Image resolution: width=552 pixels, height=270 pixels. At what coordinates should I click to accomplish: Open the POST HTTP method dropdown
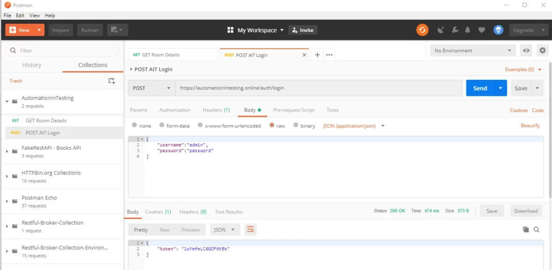tap(152, 88)
